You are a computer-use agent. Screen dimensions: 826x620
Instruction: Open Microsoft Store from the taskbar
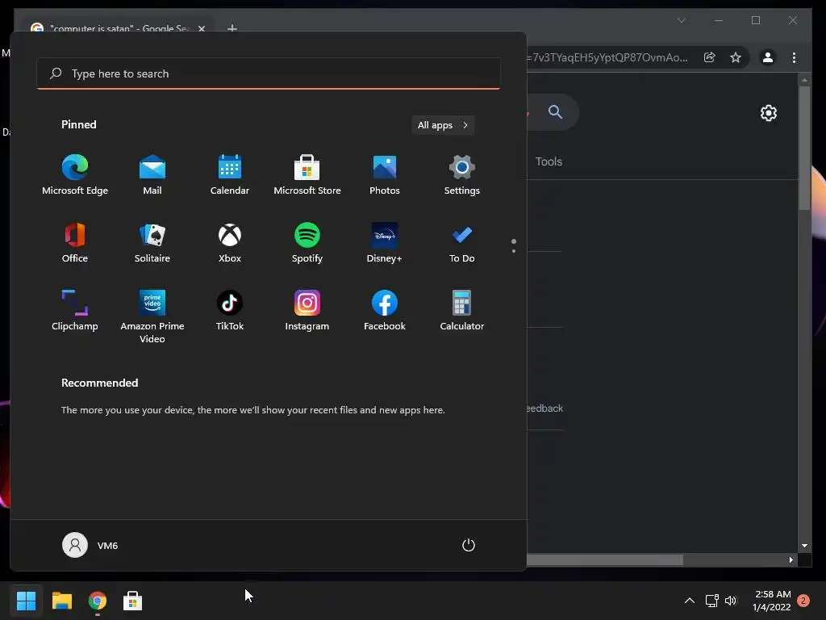coord(133,601)
